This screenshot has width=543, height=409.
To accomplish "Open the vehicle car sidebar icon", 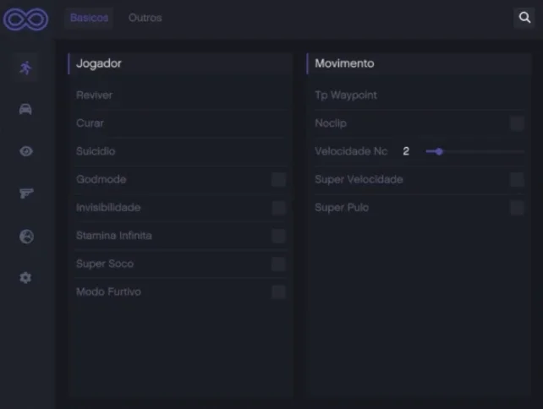I will (x=25, y=109).
